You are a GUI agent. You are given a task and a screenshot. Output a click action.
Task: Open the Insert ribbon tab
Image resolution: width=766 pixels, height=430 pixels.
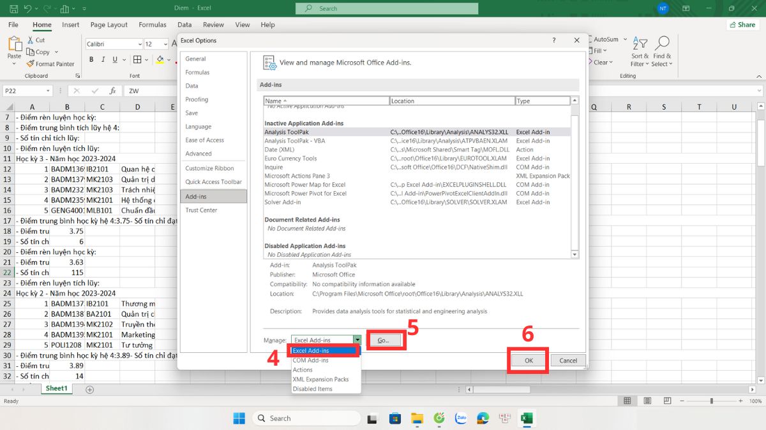(71, 25)
